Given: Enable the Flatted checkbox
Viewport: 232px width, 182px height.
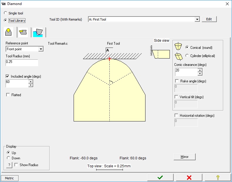Looking at the screenshot, I should coord(8,95).
